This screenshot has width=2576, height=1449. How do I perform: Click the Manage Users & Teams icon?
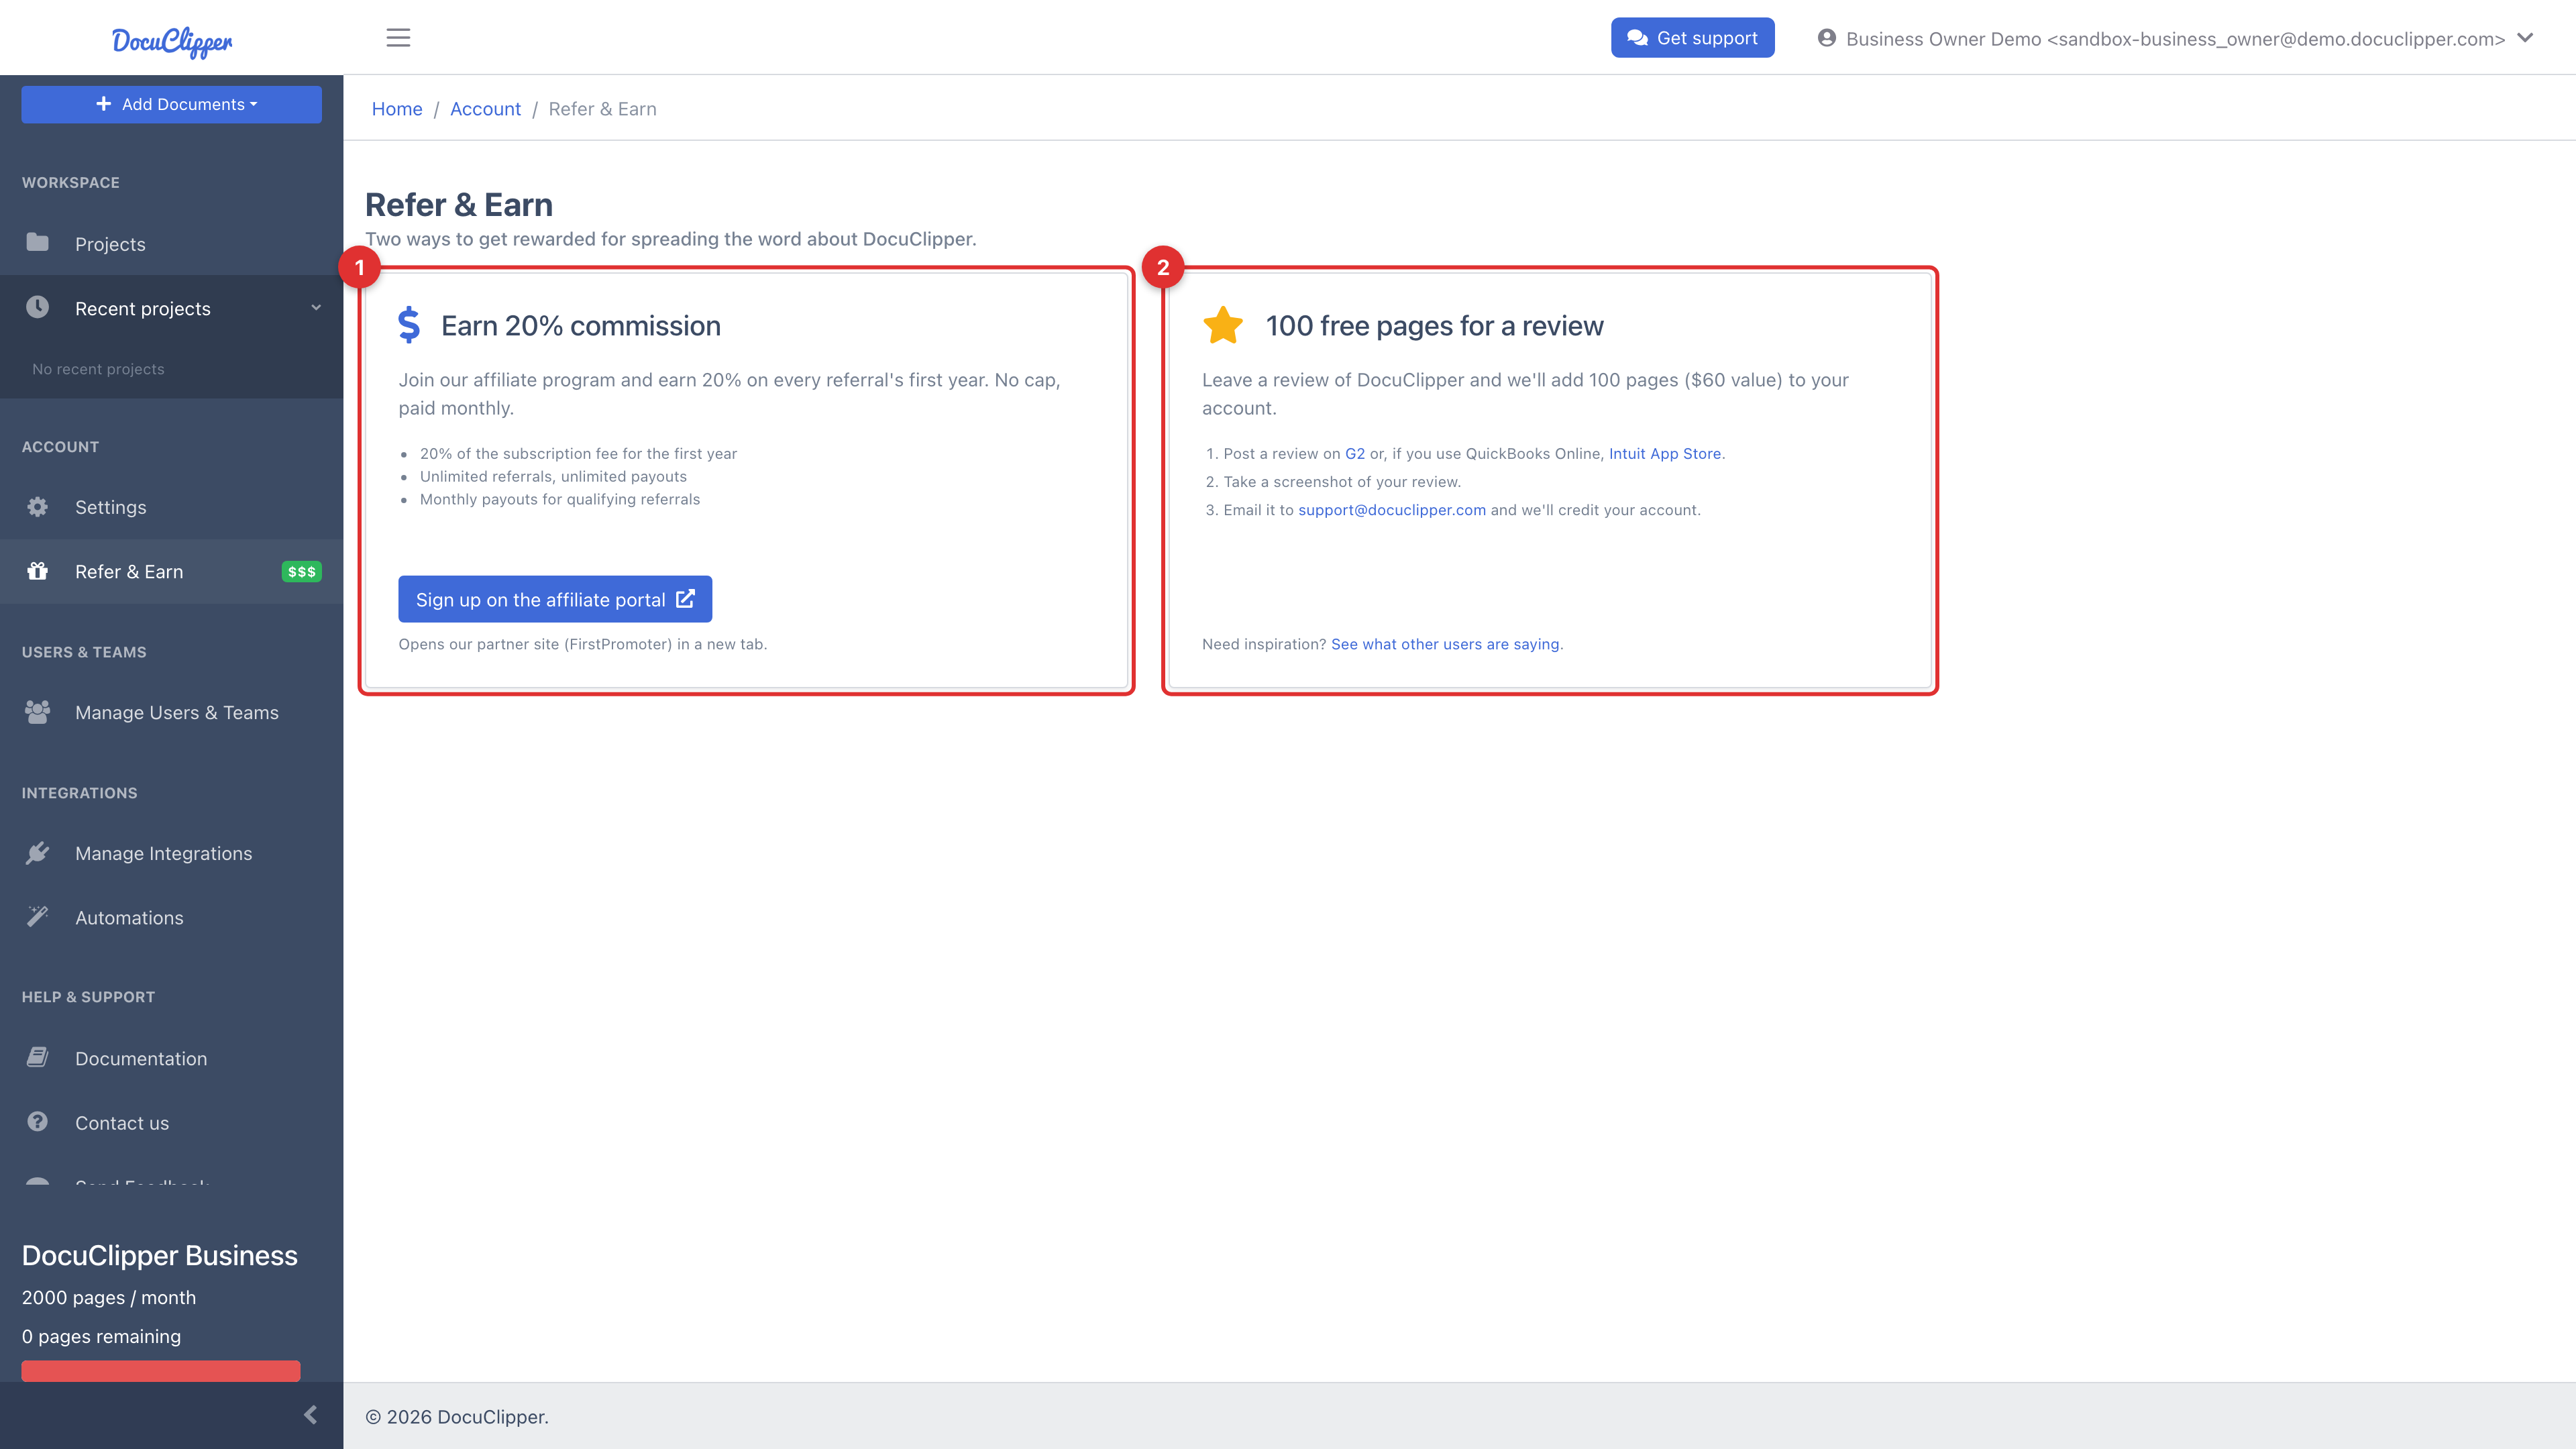click(x=37, y=712)
